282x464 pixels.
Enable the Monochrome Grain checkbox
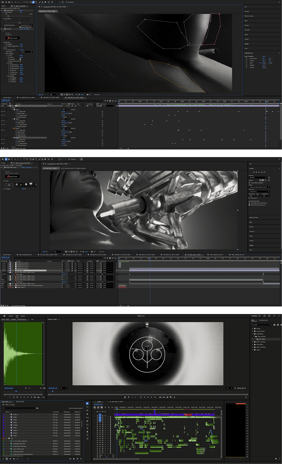(x=20, y=61)
